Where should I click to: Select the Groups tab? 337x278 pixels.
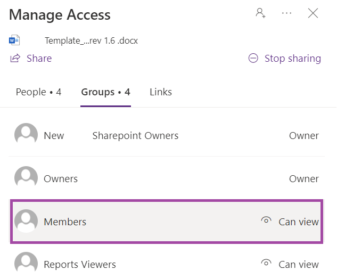pos(106,92)
